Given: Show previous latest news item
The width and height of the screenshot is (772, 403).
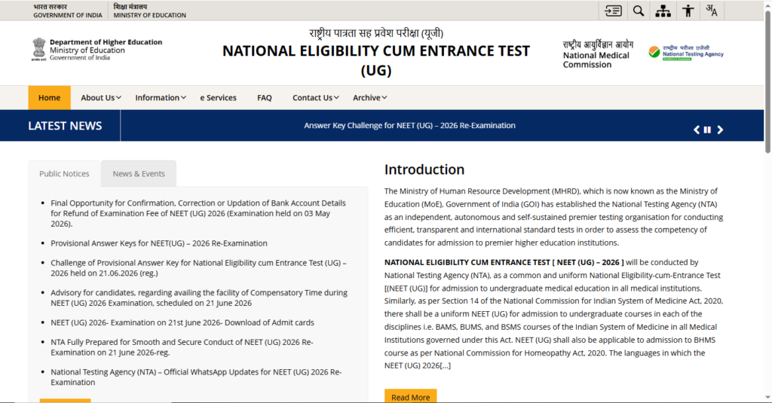Looking at the screenshot, I should [696, 130].
